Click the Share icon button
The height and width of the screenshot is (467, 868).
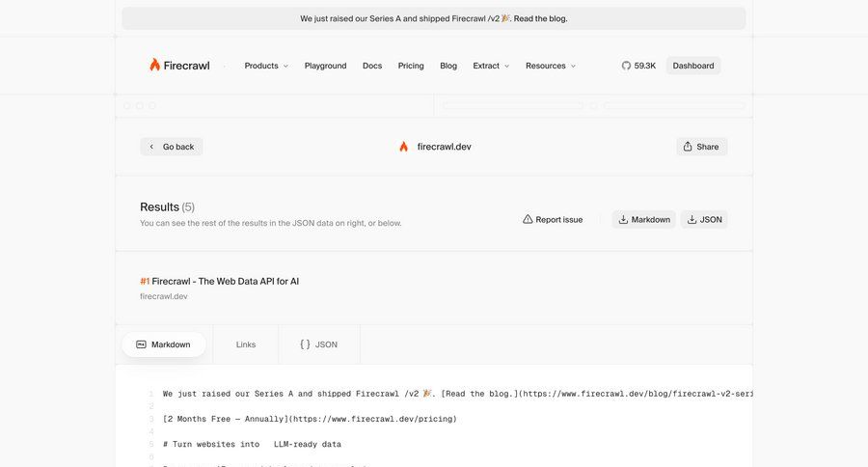[688, 147]
